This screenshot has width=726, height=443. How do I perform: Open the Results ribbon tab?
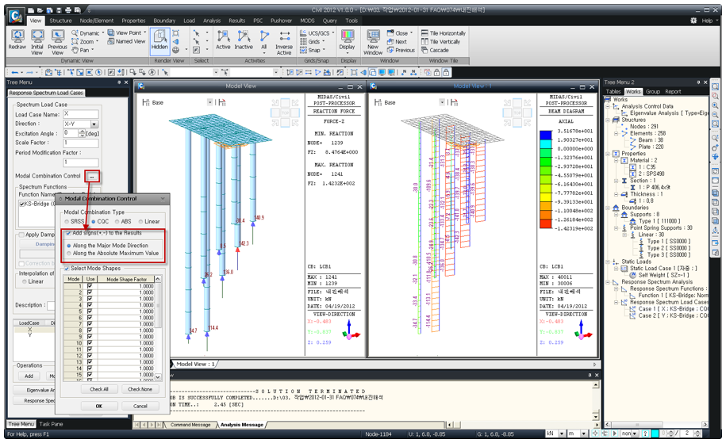(236, 21)
